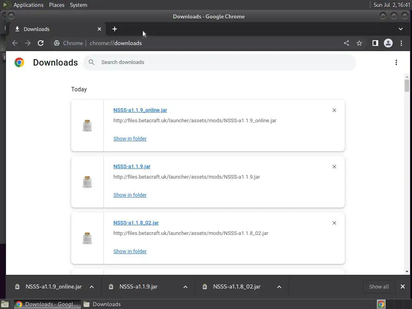Click the jar icon for NSSS-a1.1.9_online.jar

tap(87, 126)
